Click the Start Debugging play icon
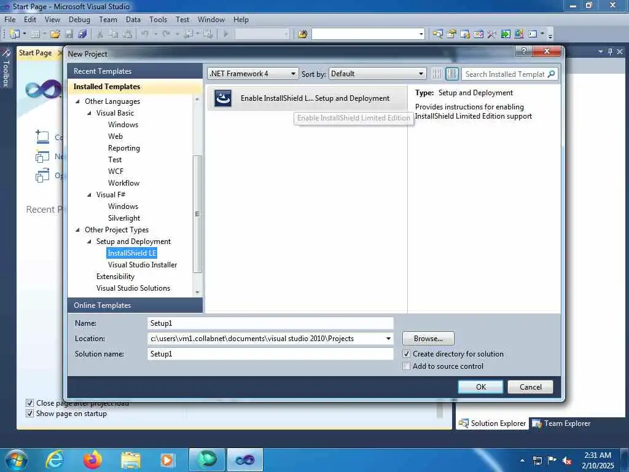The image size is (629, 472). point(226,34)
